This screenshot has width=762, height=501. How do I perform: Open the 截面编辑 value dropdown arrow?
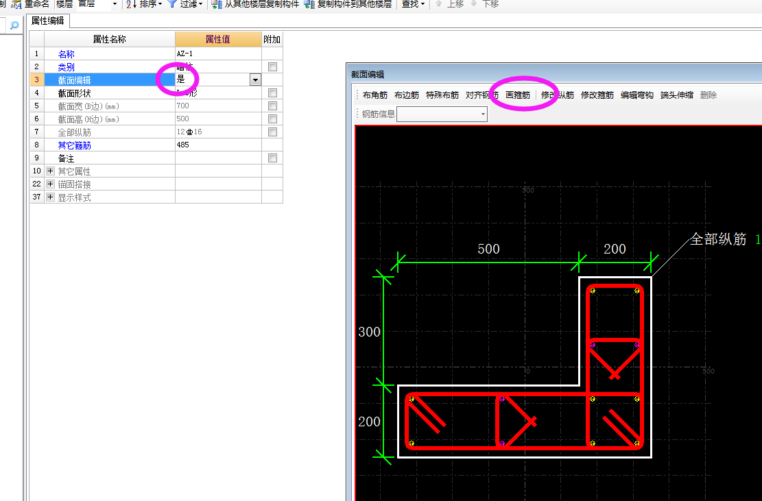pyautogui.click(x=256, y=80)
